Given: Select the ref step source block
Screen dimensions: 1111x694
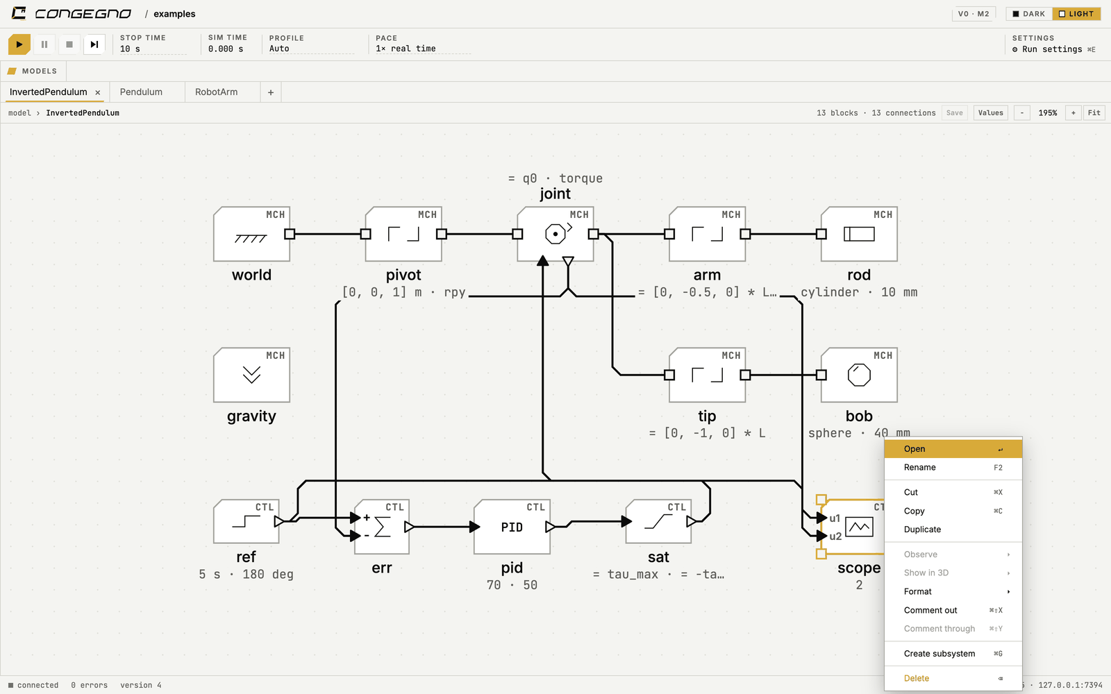Looking at the screenshot, I should tap(247, 521).
